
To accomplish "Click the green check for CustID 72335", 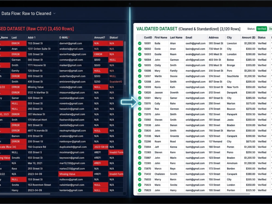I will tap(140, 136).
